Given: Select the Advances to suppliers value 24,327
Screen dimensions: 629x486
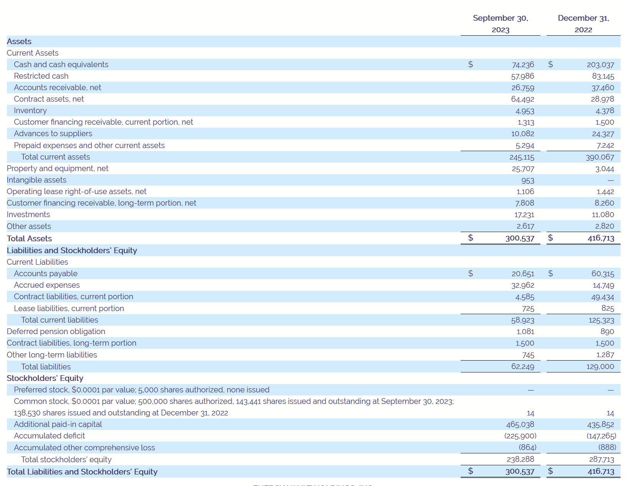Looking at the screenshot, I should [x=603, y=134].
